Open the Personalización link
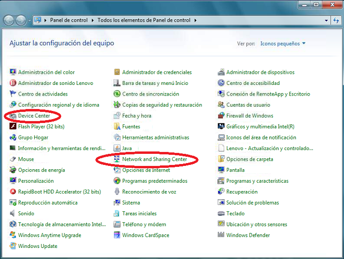The height and width of the screenshot is (259, 344). 36,181
